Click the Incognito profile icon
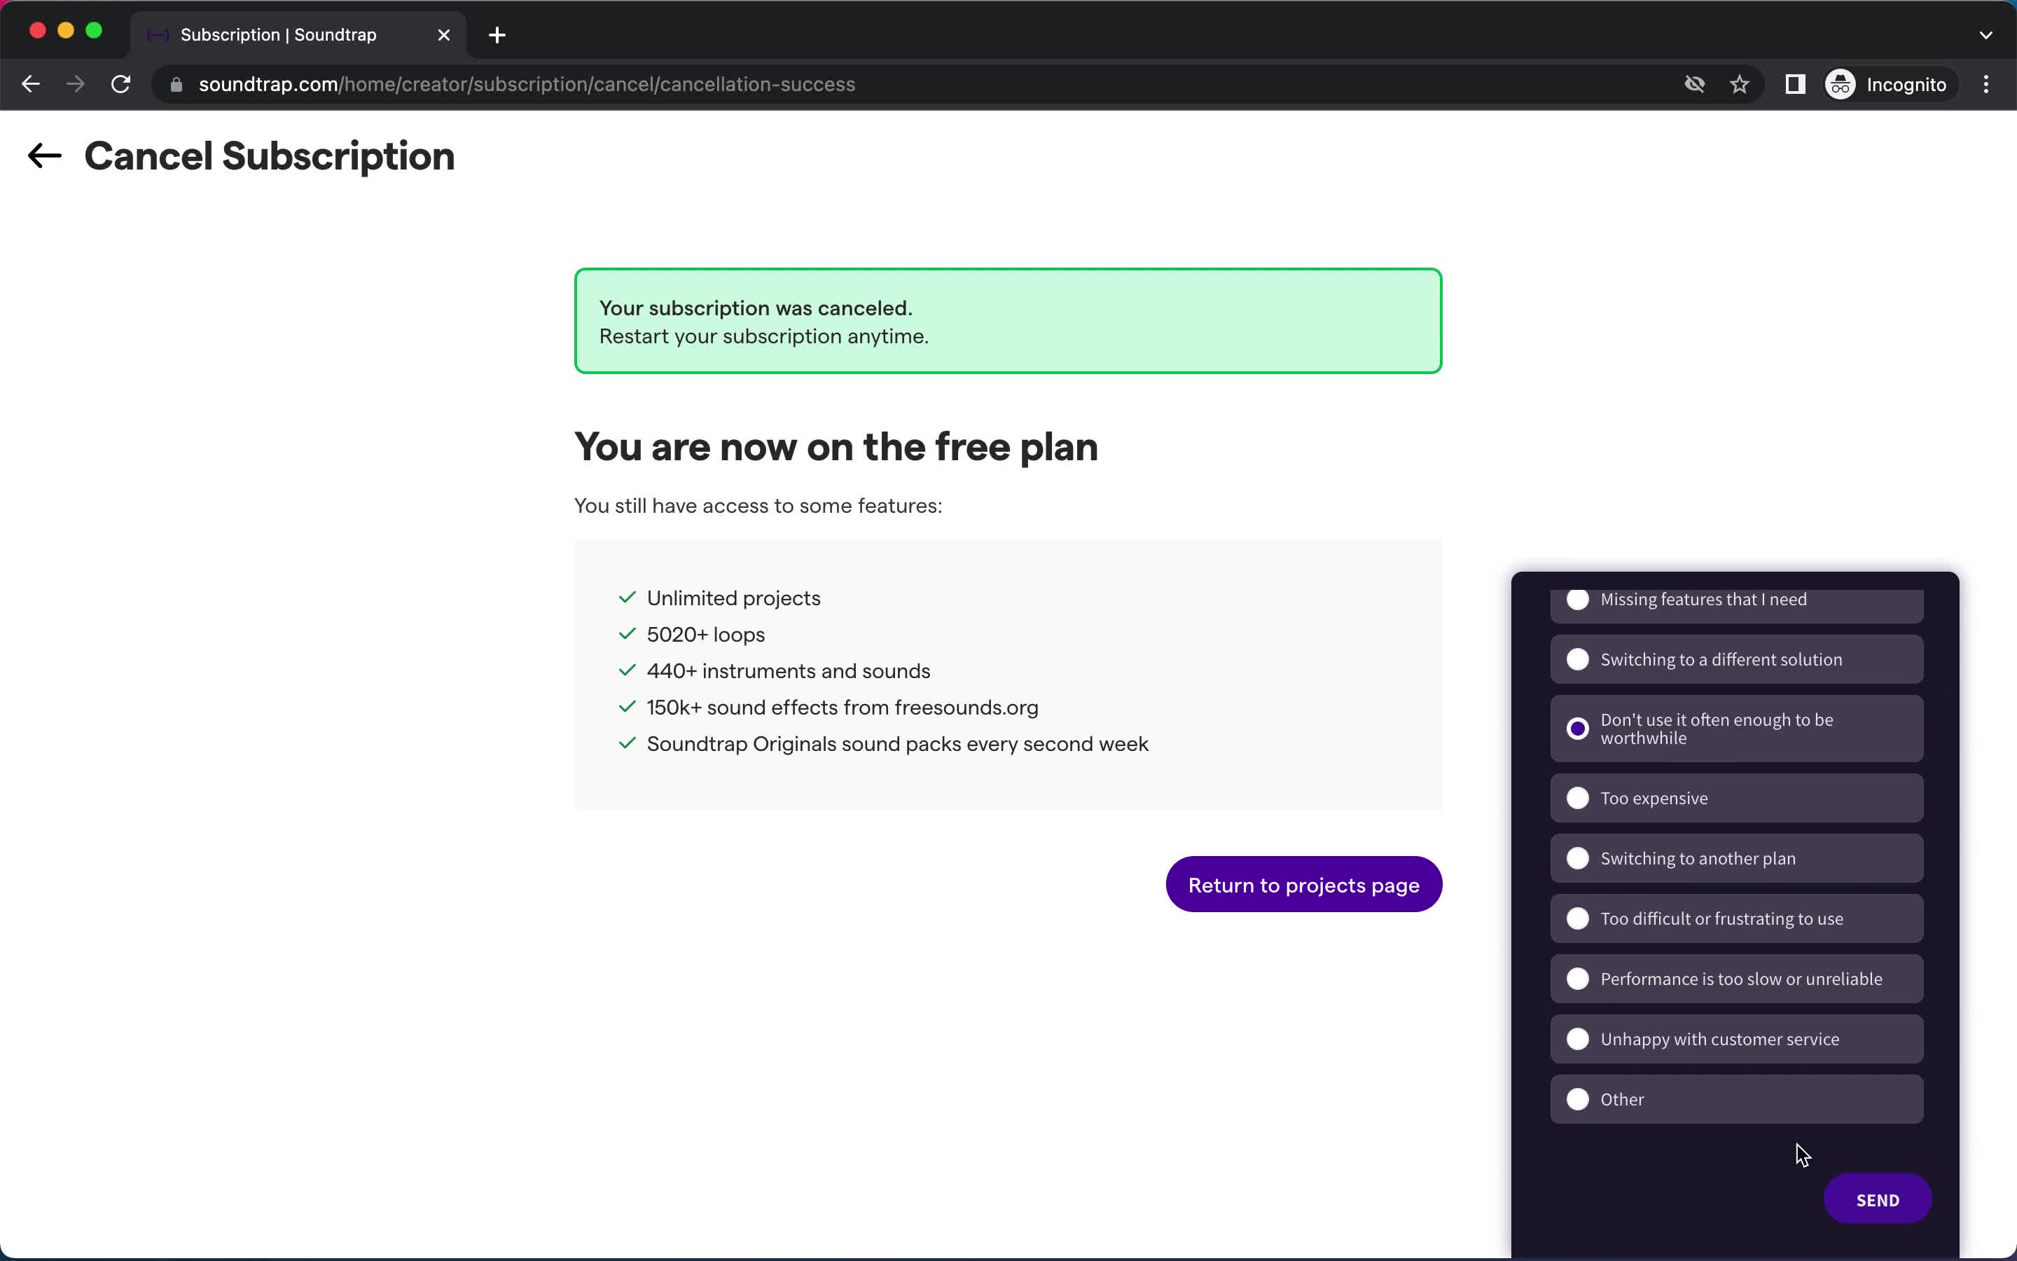Image resolution: width=2017 pixels, height=1261 pixels. (1841, 84)
